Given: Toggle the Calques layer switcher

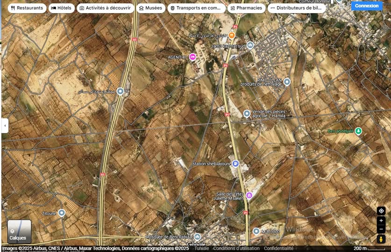Looking at the screenshot, I should (x=19, y=231).
